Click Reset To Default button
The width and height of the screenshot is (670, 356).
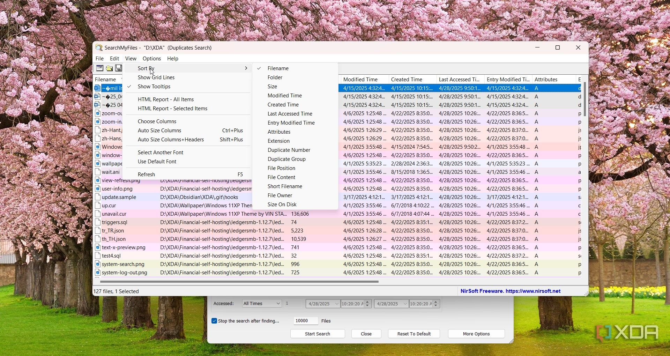coord(414,334)
